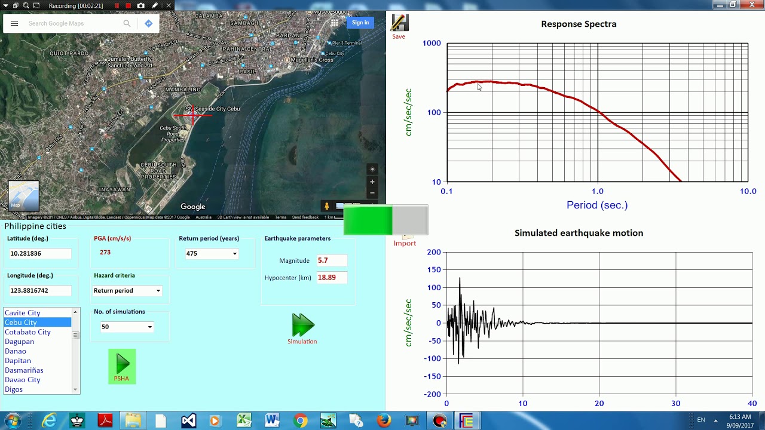This screenshot has width=765, height=430.
Task: Click the EN language indicator
Action: tap(701, 420)
